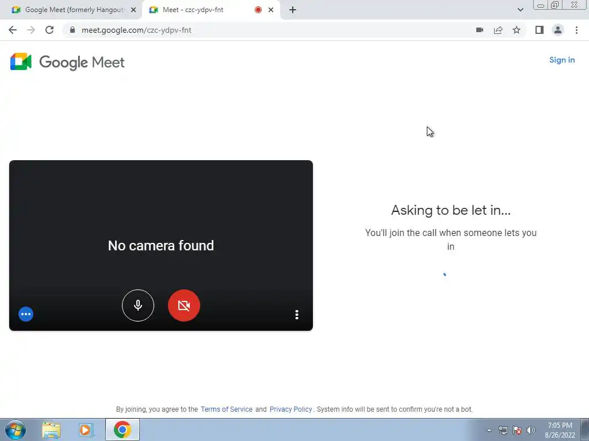This screenshot has height=441, width=589.
Task: Click the Show desktop strip
Action: pos(585,430)
